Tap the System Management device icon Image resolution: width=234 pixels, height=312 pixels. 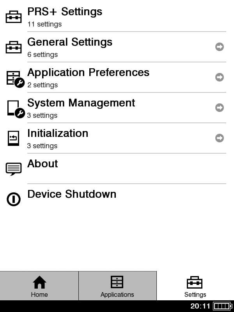(16, 109)
